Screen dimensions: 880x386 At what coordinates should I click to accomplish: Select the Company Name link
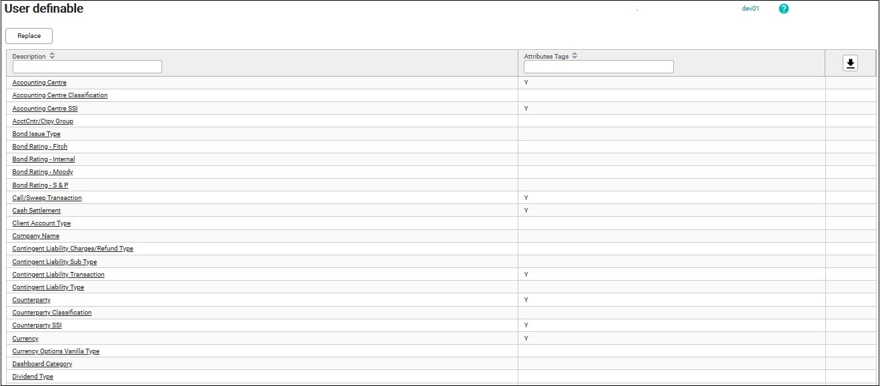36,236
